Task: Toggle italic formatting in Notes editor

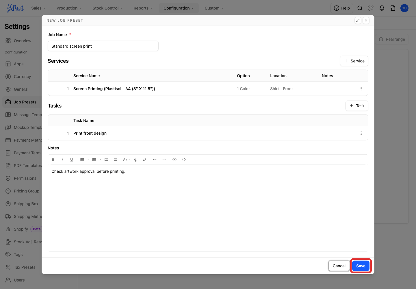Action: (x=62, y=160)
